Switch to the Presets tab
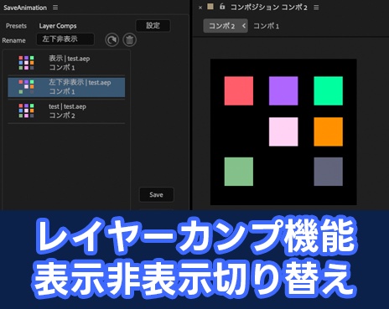The height and width of the screenshot is (309, 389). click(x=16, y=26)
